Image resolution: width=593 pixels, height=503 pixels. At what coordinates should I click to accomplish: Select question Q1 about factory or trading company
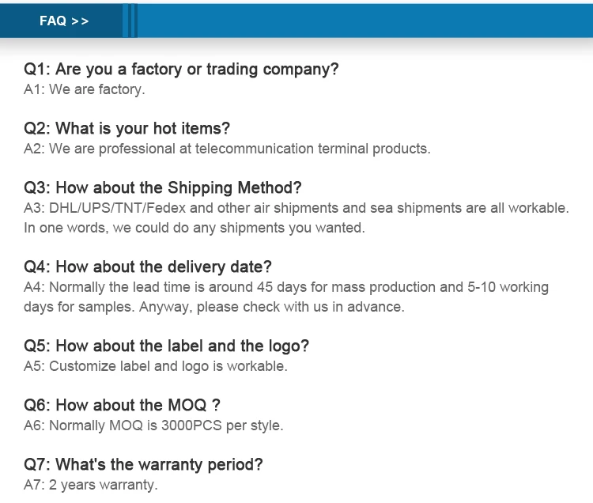181,69
